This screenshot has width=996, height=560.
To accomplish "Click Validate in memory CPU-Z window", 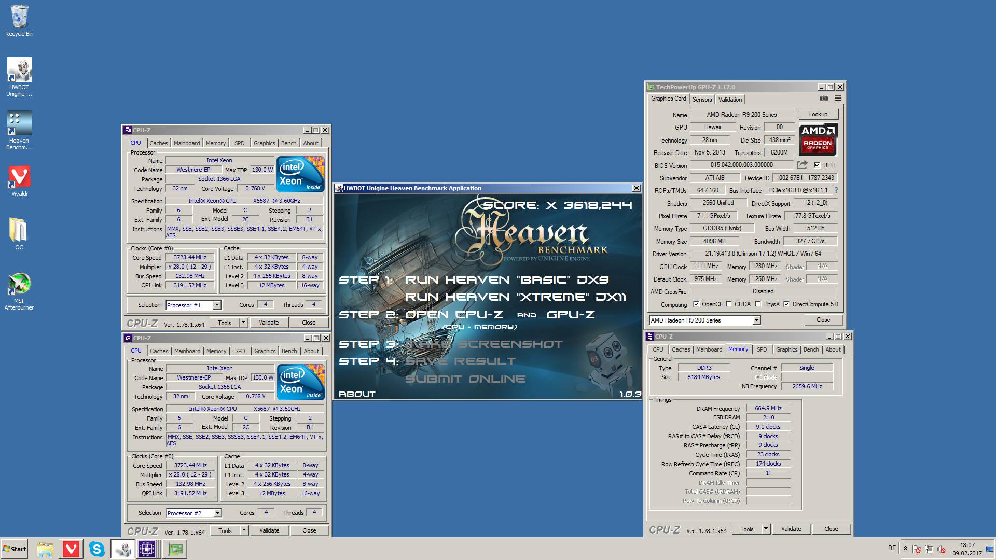I will [x=791, y=529].
